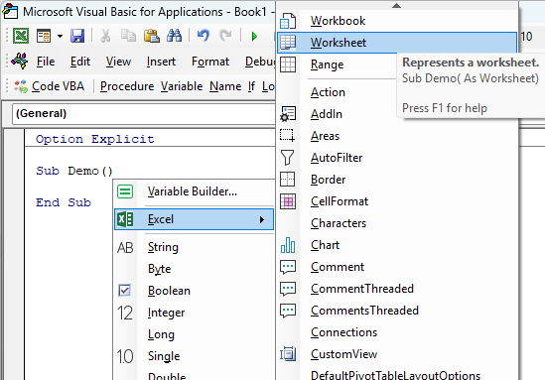Open the Name toolbar menu
Viewport: 545px width, 380px height.
[x=225, y=86]
